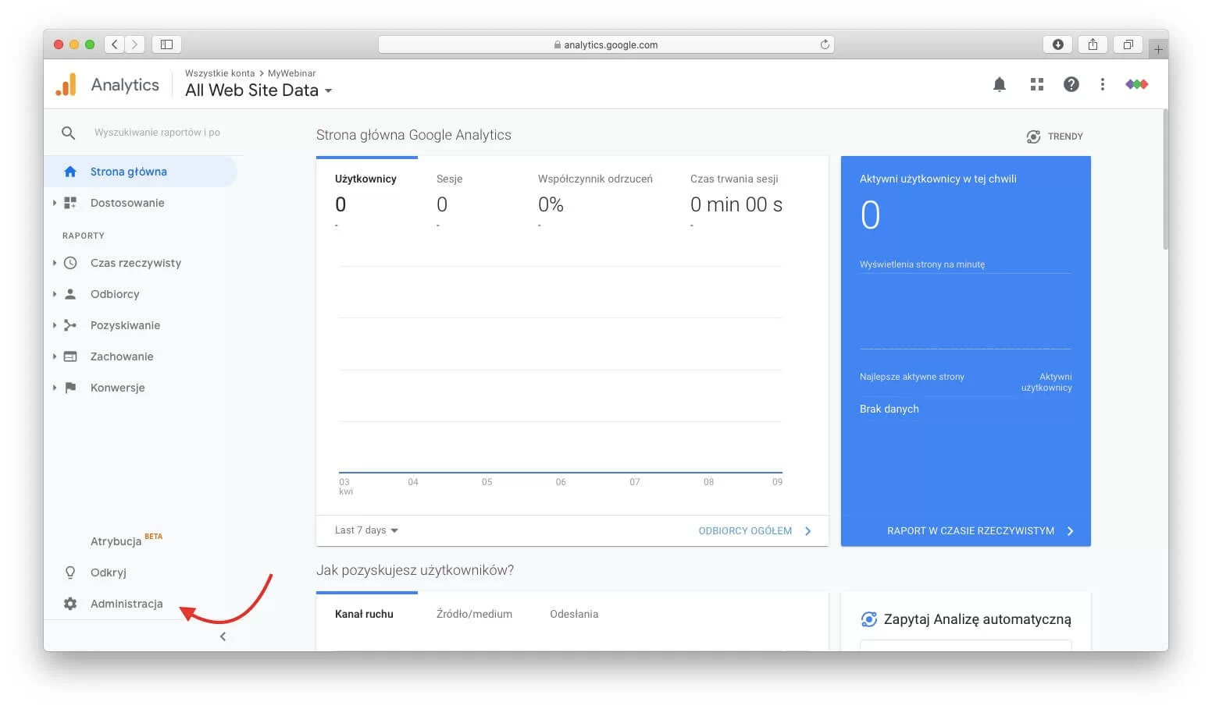
Task: Click the Analytics logo
Action: [x=66, y=84]
